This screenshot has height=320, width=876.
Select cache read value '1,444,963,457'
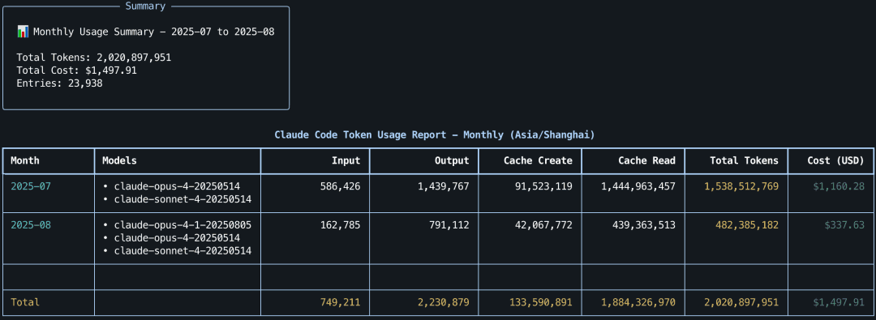pyautogui.click(x=638, y=186)
